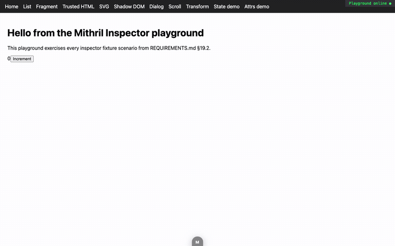This screenshot has width=395, height=246.
Task: Open the Scroll demo link
Action: click(x=175, y=7)
